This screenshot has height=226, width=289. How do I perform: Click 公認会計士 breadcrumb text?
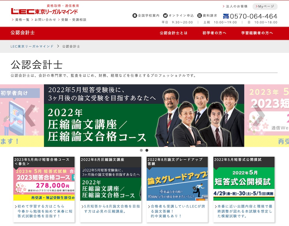tap(71, 46)
